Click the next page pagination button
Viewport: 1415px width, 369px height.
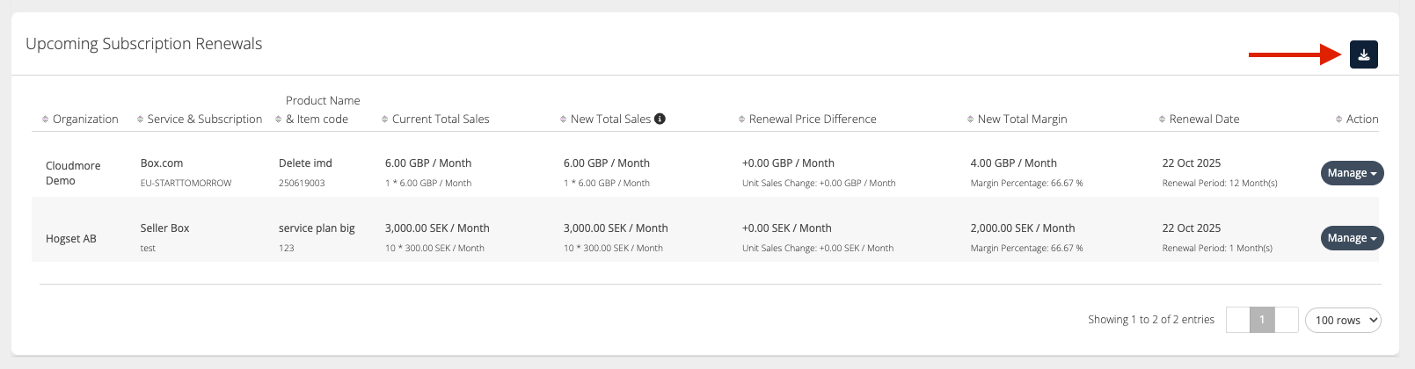click(x=1287, y=320)
